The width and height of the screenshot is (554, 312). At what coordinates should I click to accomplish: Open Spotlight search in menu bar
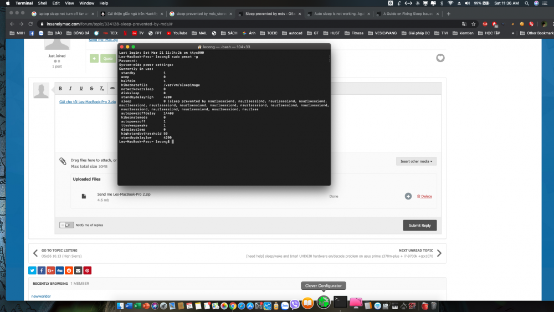(x=527, y=3)
